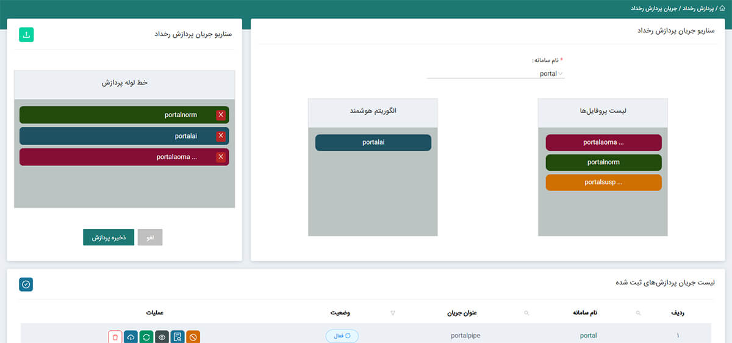Click the orange block icon in portalpipe row
732x343 pixels.
pos(193,337)
